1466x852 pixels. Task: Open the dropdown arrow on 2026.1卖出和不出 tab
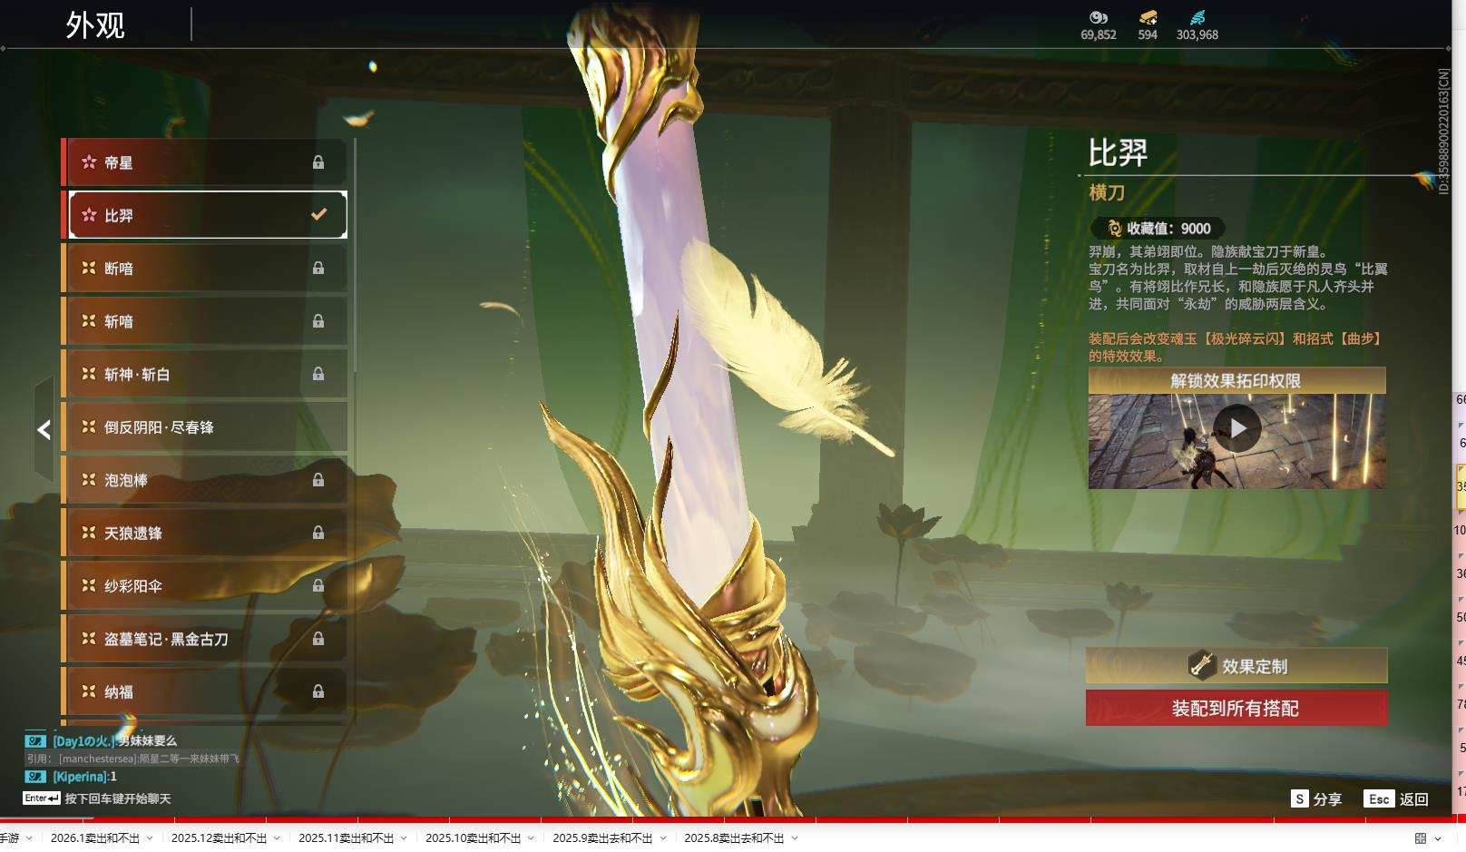[x=150, y=838]
